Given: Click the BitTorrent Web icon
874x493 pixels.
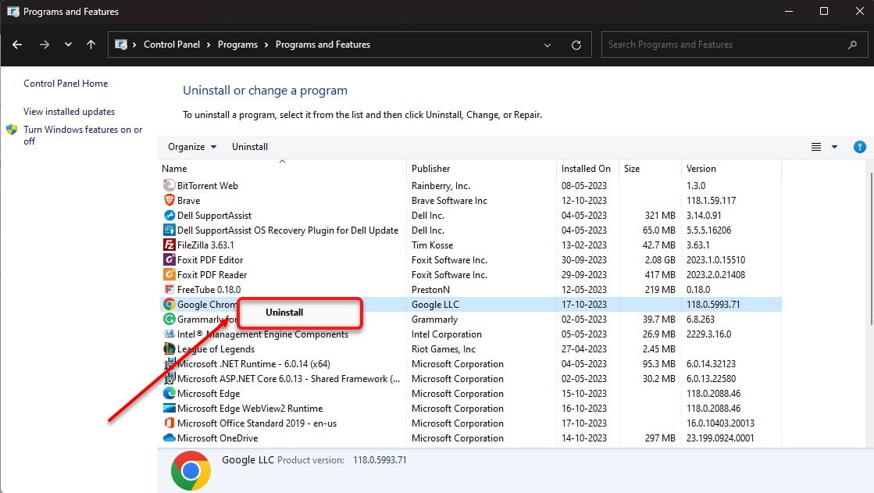Looking at the screenshot, I should (169, 186).
